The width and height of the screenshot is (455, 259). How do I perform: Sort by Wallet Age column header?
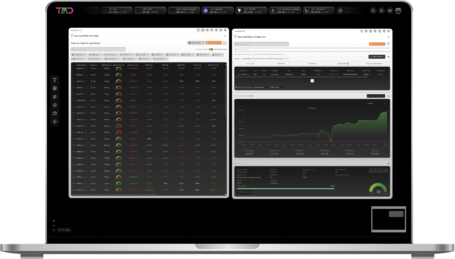(x=106, y=65)
